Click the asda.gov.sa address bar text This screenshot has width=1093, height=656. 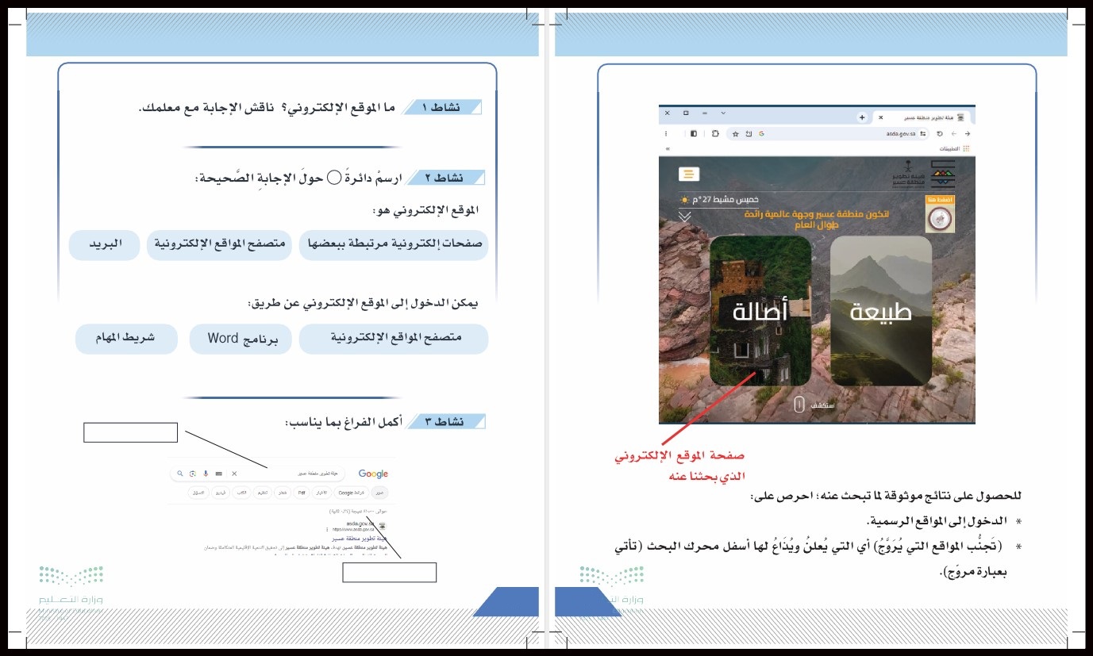901,133
